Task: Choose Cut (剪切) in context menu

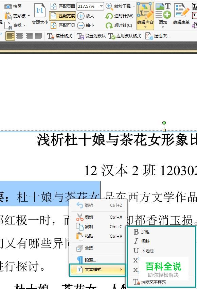Action: pyautogui.click(x=98, y=217)
